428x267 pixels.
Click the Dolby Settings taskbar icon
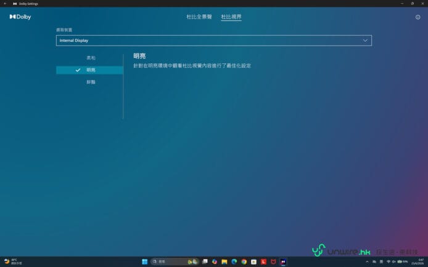click(x=283, y=261)
